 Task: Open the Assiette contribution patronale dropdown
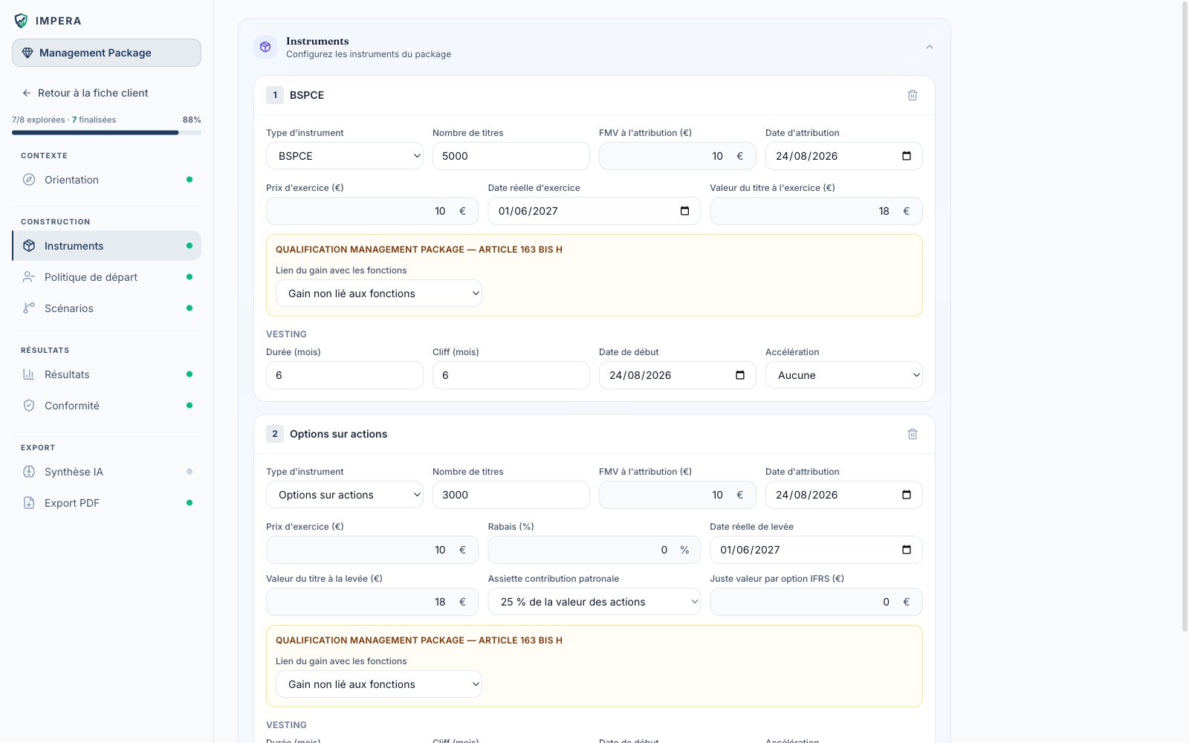(x=594, y=602)
